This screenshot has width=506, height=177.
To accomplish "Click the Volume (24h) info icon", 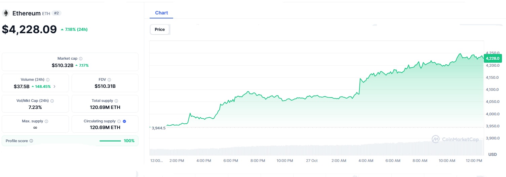I will tap(48, 80).
